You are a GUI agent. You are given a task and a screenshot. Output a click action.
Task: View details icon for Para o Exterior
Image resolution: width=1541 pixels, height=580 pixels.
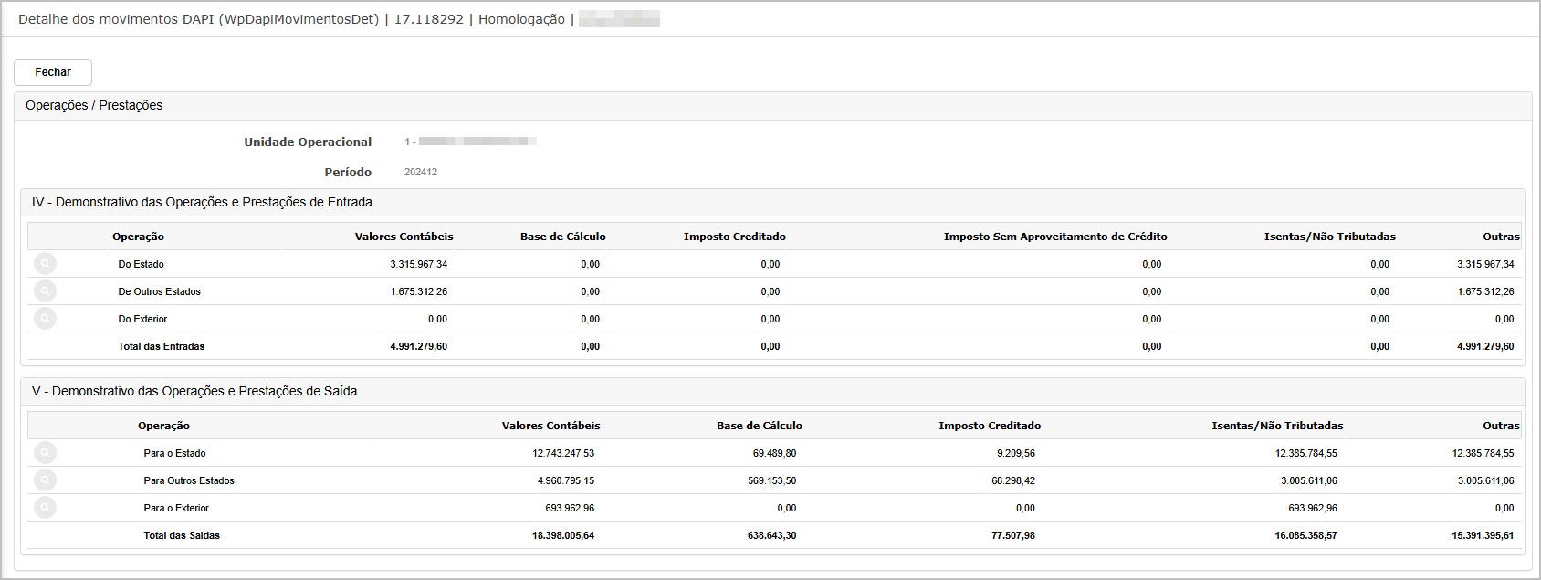click(45, 508)
